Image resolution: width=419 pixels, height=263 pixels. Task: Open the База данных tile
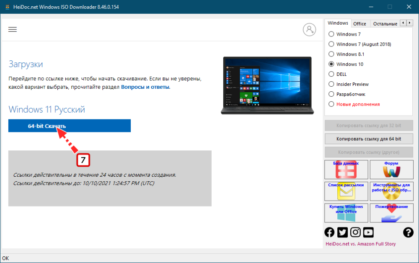coord(346,170)
